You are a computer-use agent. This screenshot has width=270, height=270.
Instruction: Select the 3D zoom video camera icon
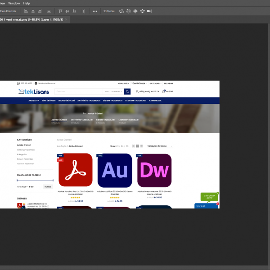(x=149, y=11)
